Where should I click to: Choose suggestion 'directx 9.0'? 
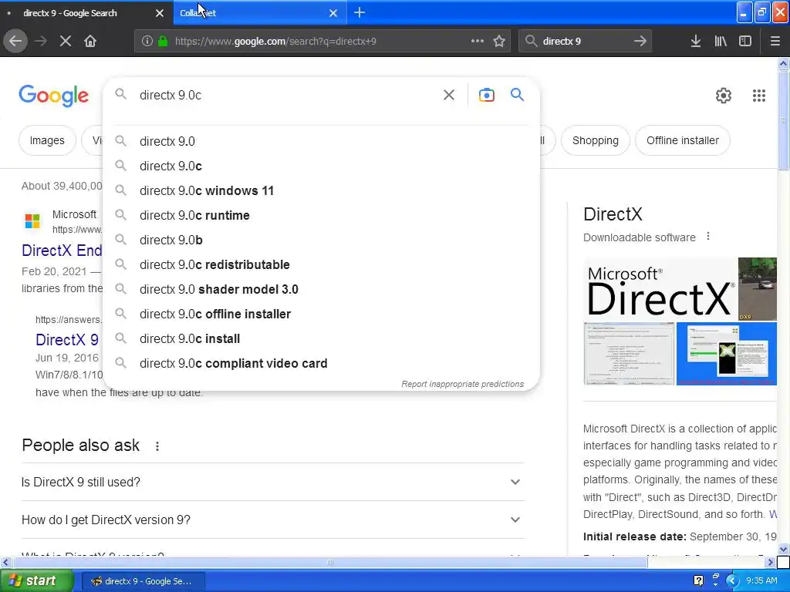[x=322, y=141]
